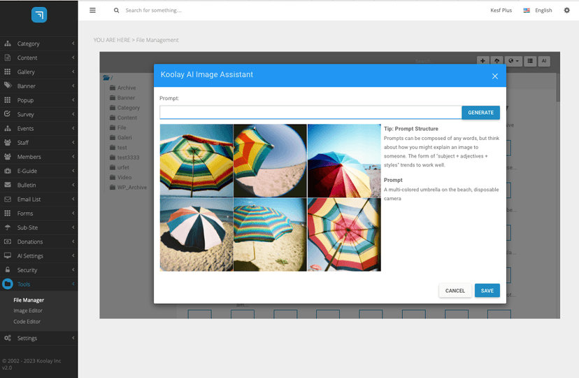579x378 pixels.
Task: Click the plus icon in file manager toolbar
Action: [482, 61]
